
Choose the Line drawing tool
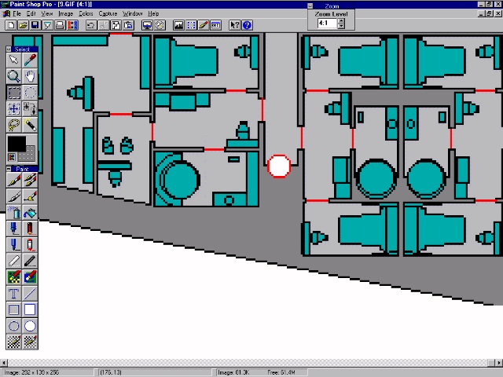pyautogui.click(x=30, y=294)
